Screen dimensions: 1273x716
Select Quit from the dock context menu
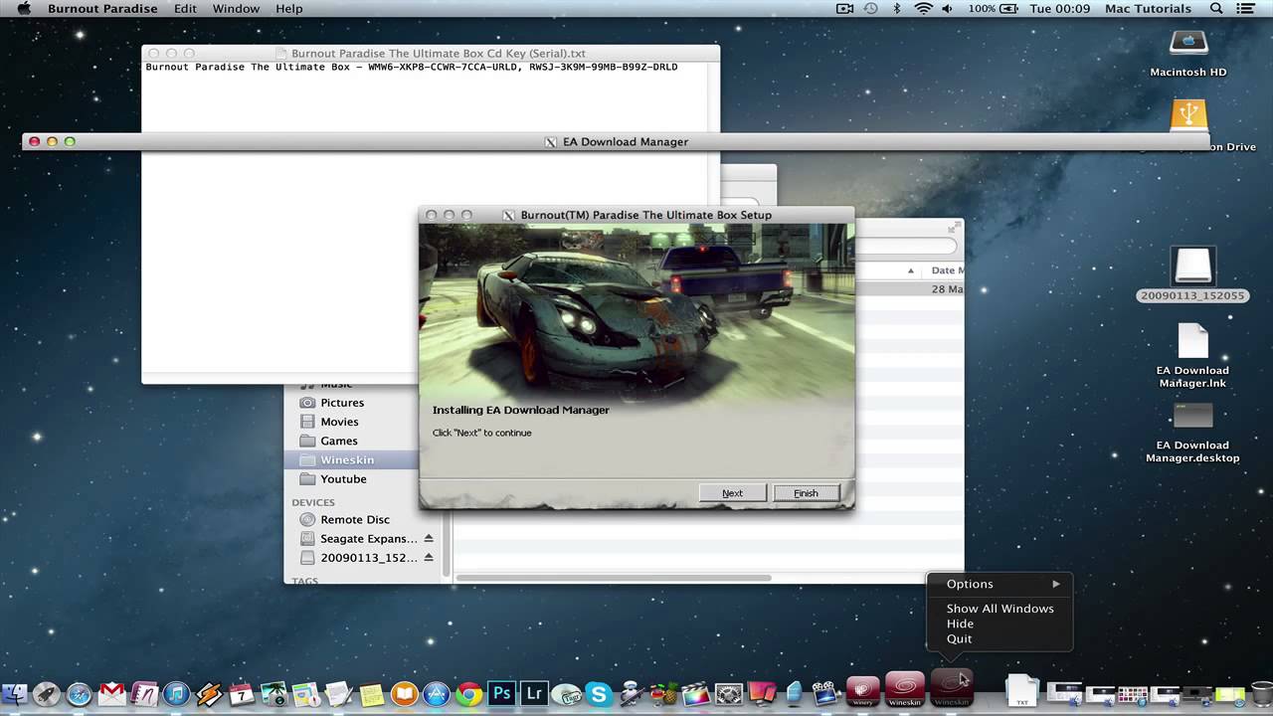pyautogui.click(x=960, y=639)
